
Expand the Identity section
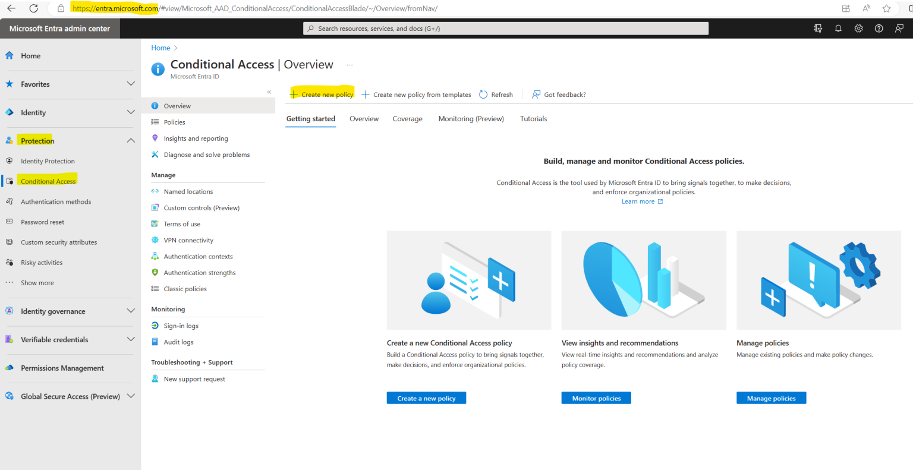(131, 112)
